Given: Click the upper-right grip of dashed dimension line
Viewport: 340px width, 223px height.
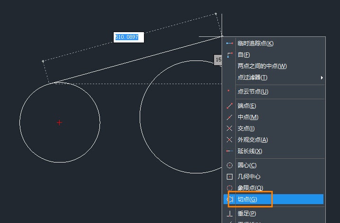Looking at the screenshot, I should (x=216, y=14).
